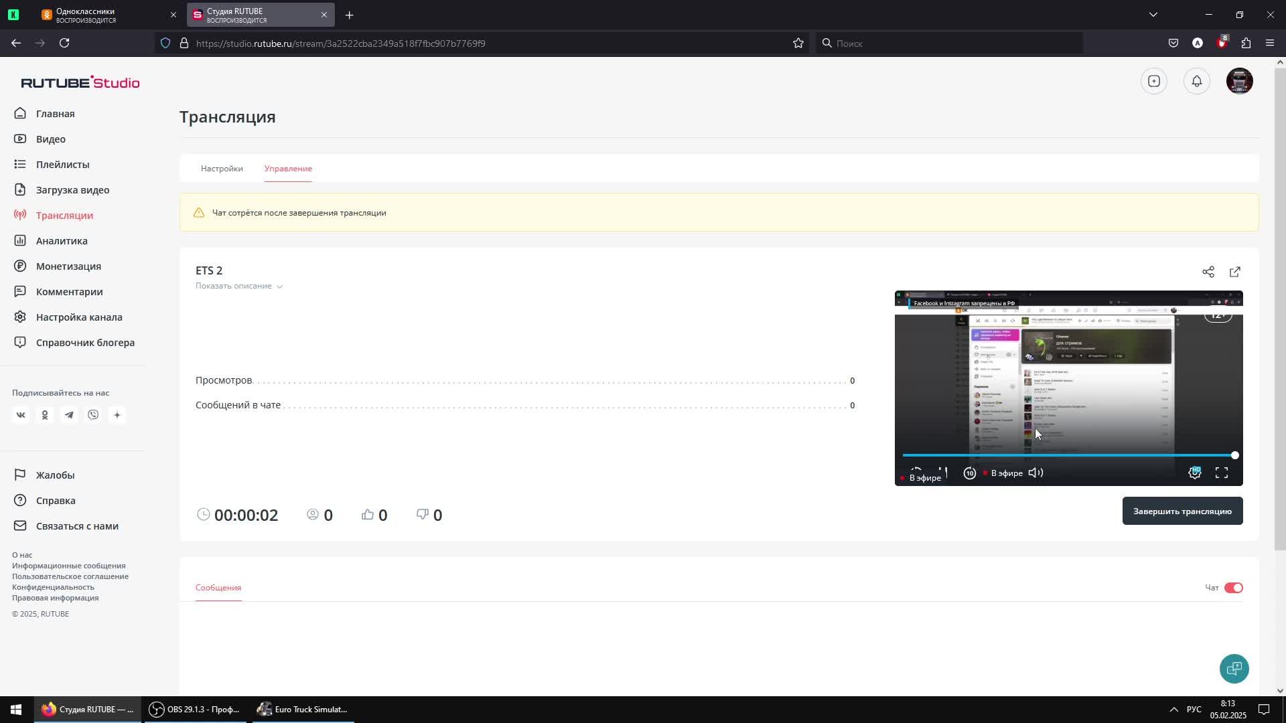Open the stream in a new window icon
This screenshot has width=1286, height=723.
pos(1235,272)
